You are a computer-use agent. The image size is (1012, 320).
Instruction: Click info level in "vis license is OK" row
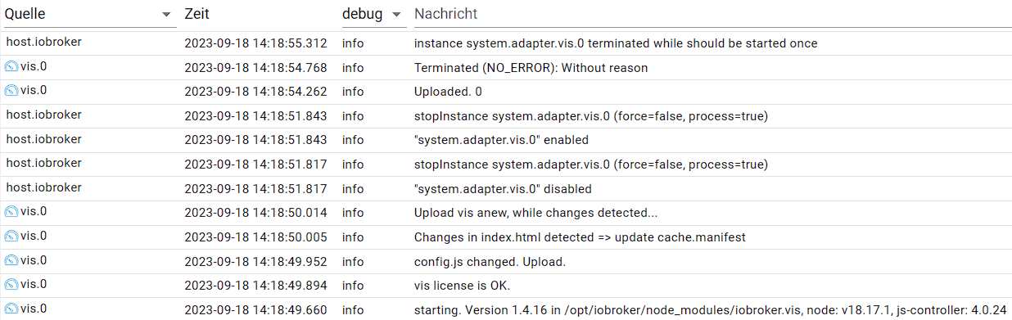point(353,286)
